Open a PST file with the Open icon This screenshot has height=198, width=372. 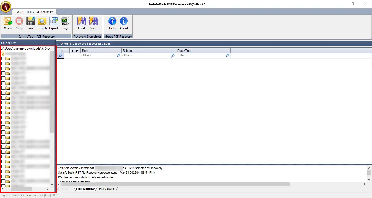click(8, 23)
